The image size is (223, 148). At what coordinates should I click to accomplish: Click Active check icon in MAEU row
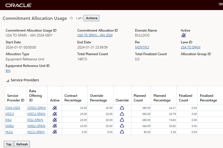click(x=55, y=126)
